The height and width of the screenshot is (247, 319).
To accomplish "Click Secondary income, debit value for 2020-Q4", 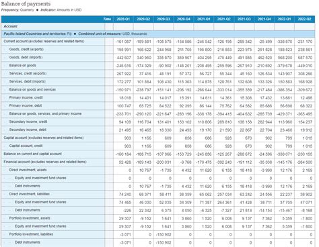I will click(185, 130).
